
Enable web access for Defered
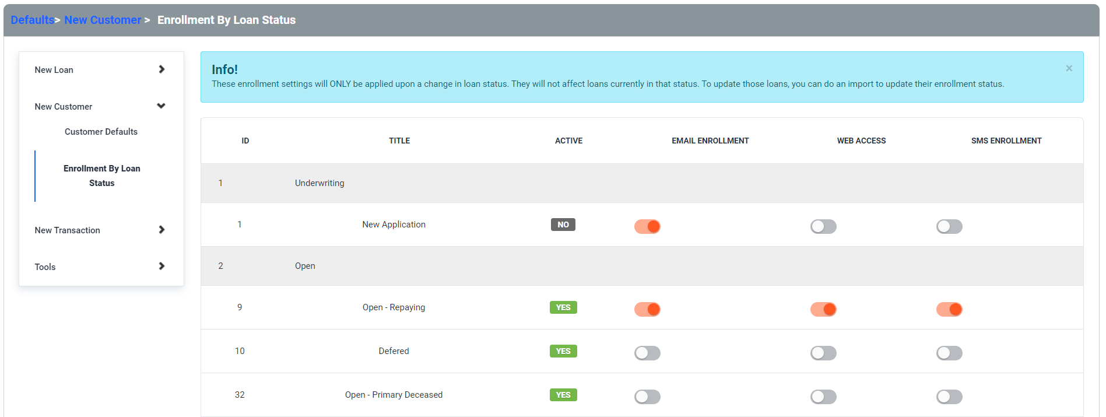point(823,353)
